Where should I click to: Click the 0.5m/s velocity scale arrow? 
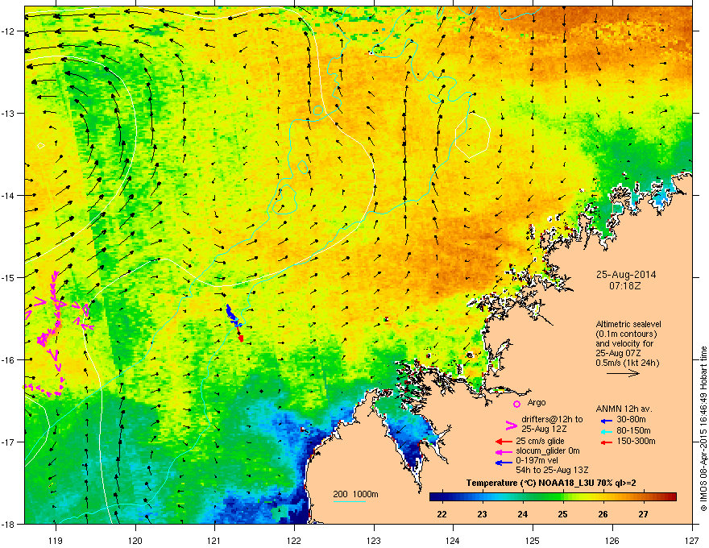pos(623,373)
